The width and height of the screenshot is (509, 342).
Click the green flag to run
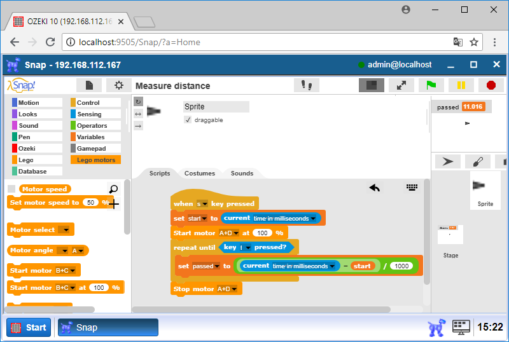click(x=431, y=85)
